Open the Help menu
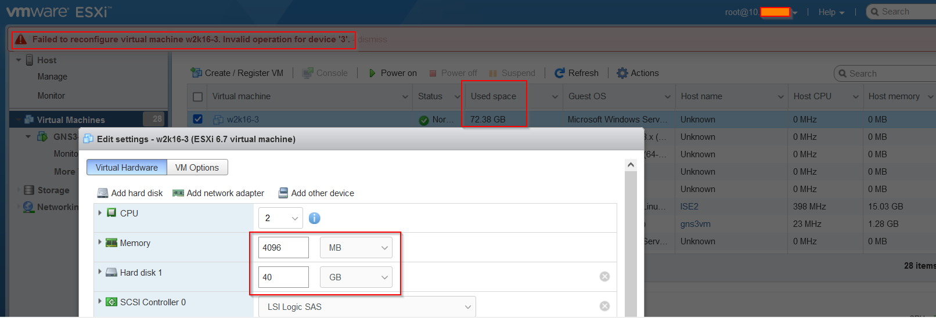Image resolution: width=936 pixels, height=318 pixels. coord(831,12)
